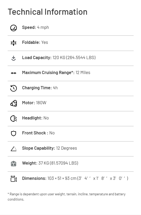The image size is (141, 215).
Task: Click the speedometer icon beside Speed
Action: [x=13, y=28]
